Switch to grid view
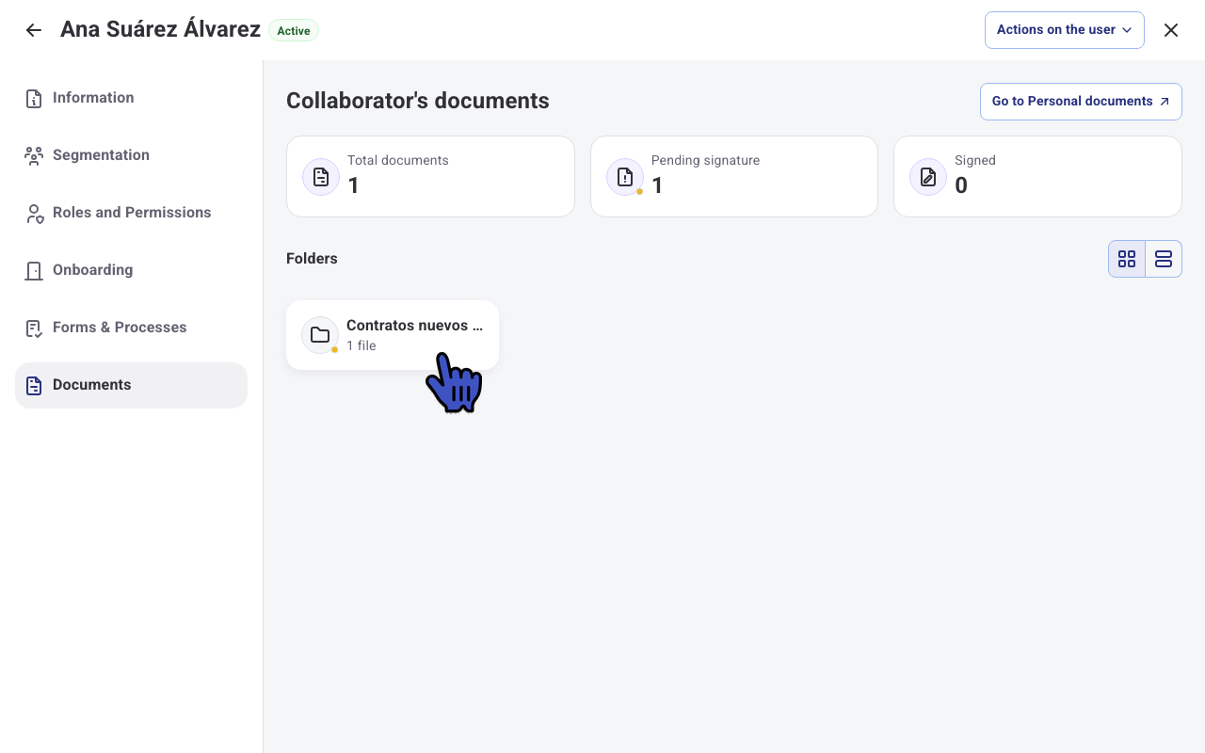 [1127, 259]
